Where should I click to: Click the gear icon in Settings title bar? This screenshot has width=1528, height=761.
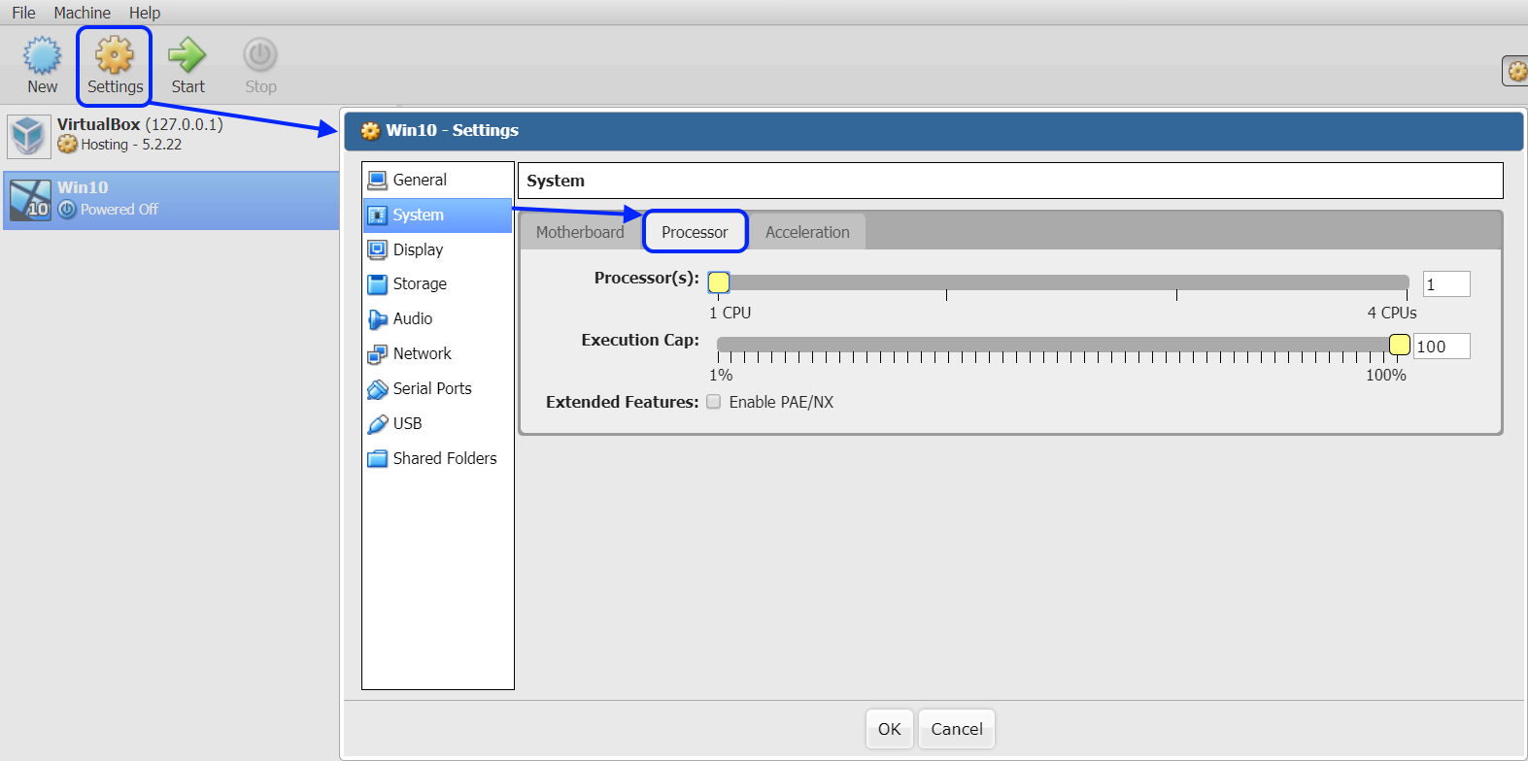(x=370, y=131)
